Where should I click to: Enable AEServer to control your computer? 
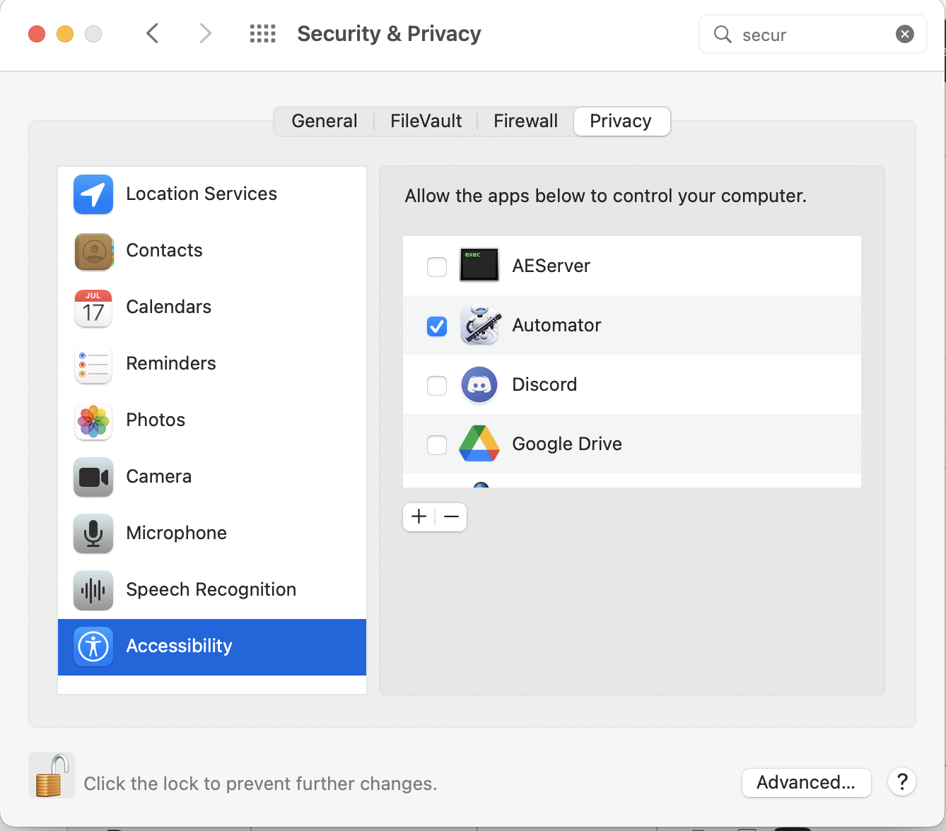pyautogui.click(x=436, y=266)
